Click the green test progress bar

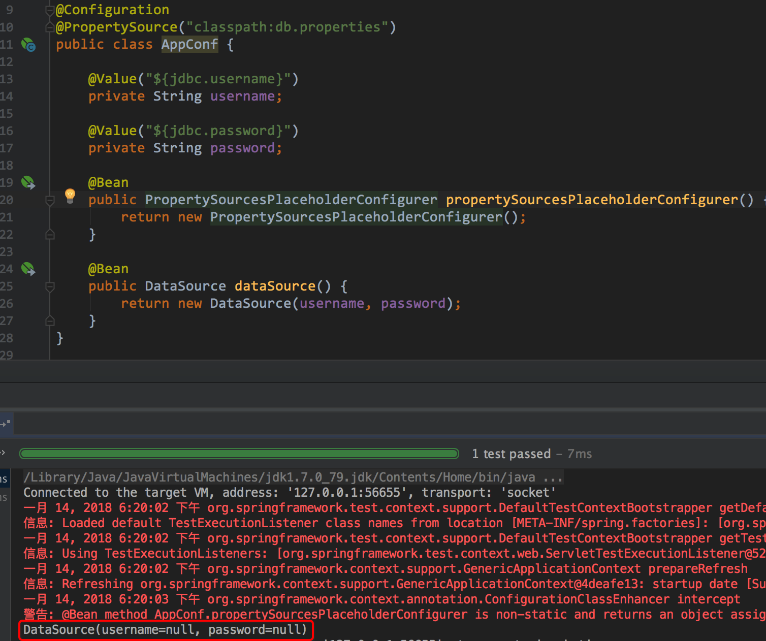(239, 454)
